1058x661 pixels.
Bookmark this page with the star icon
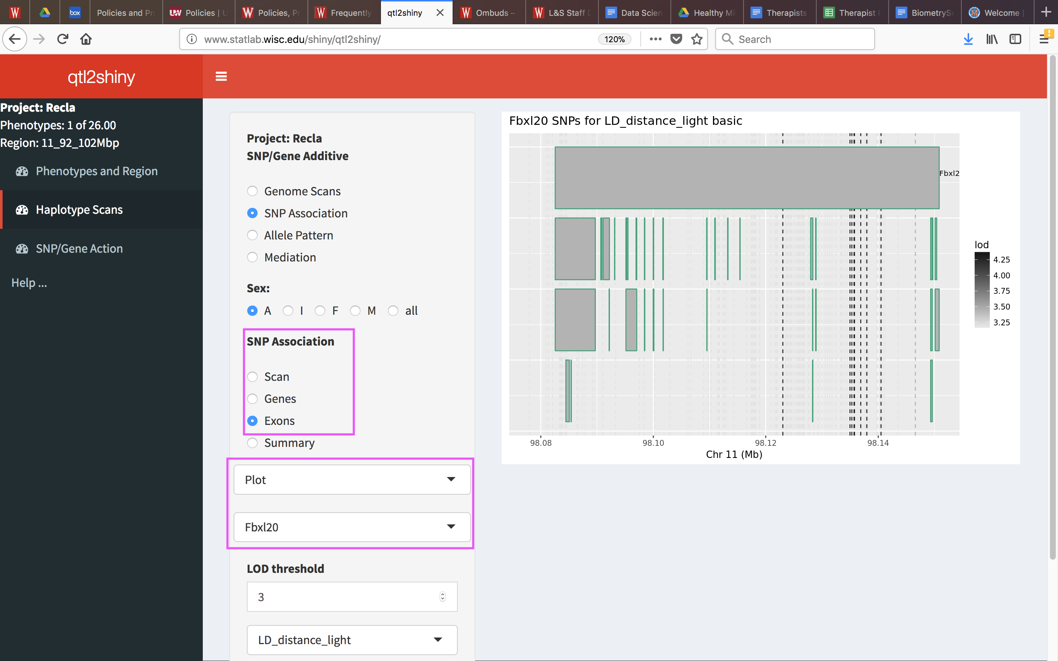pyautogui.click(x=697, y=39)
